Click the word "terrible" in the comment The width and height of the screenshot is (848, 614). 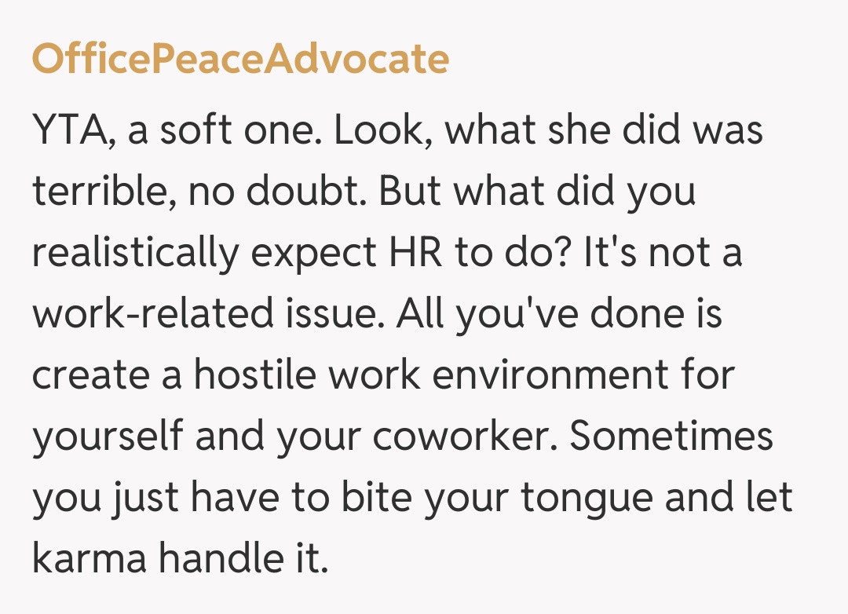click(x=96, y=192)
